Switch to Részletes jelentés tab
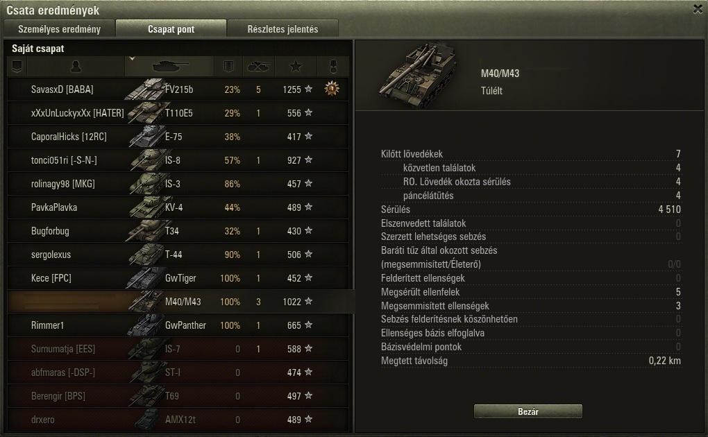Screen dimensions: 708x437 point(283,29)
